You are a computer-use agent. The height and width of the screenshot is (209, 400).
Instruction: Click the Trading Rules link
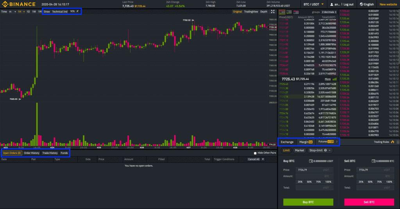(381, 142)
